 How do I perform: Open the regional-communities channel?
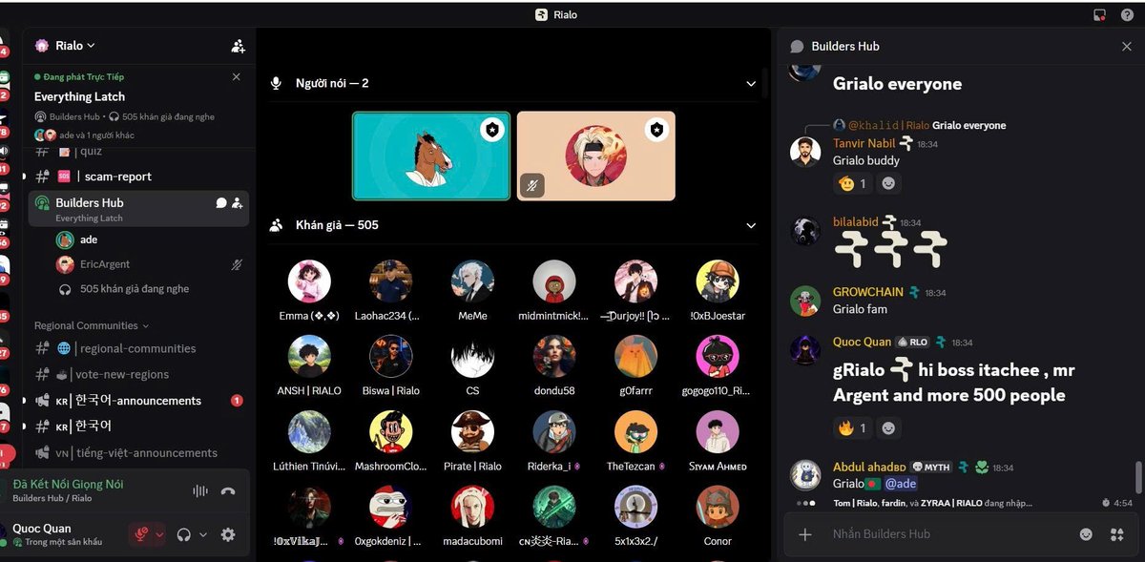pyautogui.click(x=139, y=349)
